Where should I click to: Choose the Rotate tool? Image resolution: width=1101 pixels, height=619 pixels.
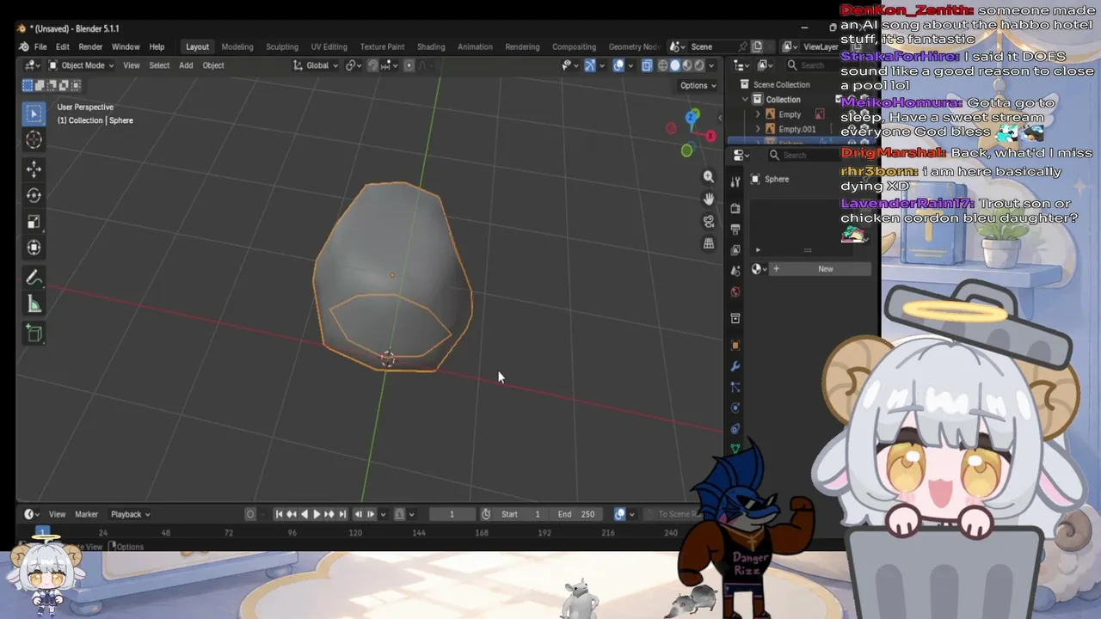[34, 195]
